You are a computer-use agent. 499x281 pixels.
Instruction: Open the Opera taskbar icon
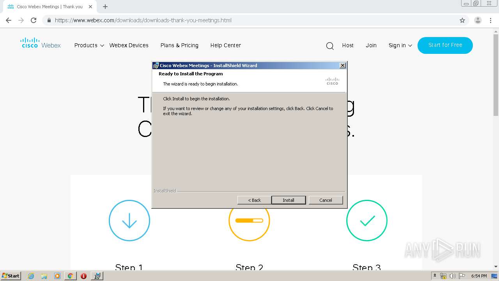[x=83, y=276]
